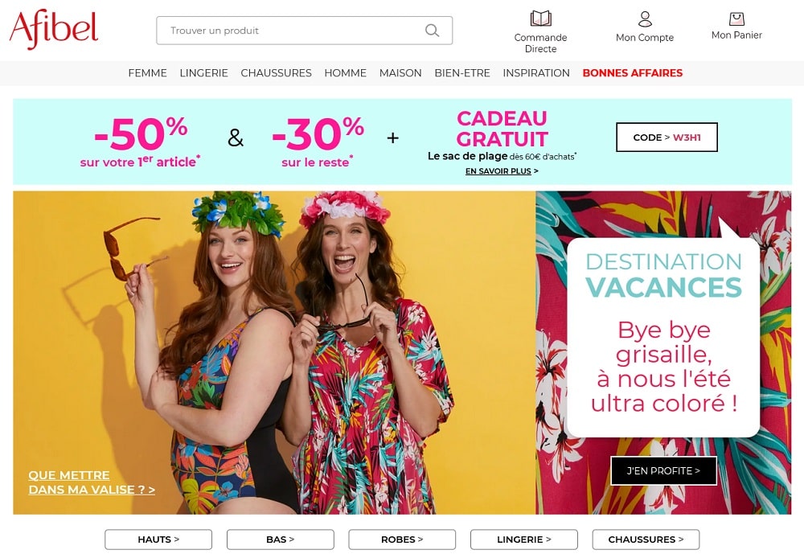Open the HOMME menu

coord(345,73)
